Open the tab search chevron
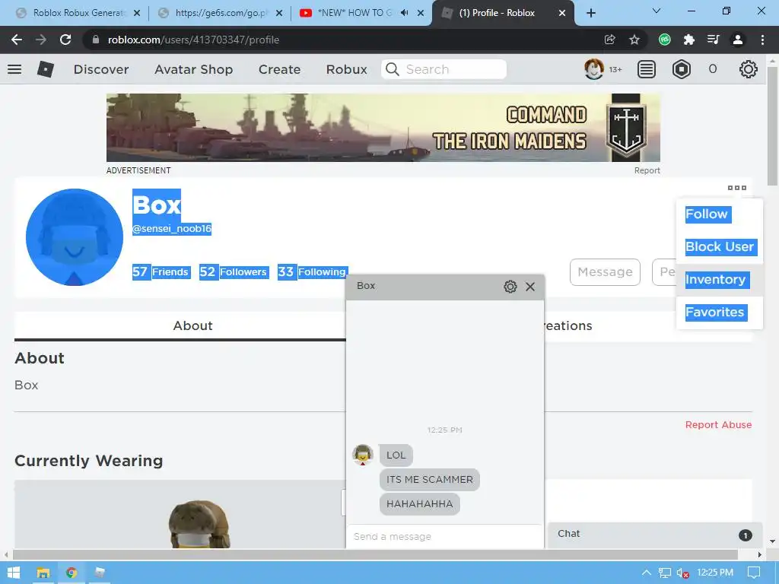The height and width of the screenshot is (584, 779). point(656,11)
